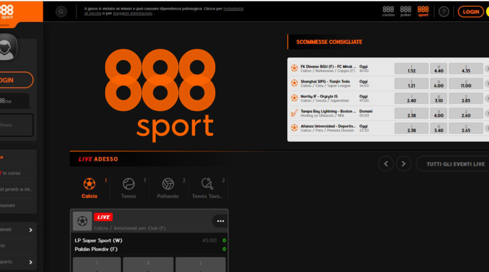Select home odds 2.40 for Norrby IF
The height and width of the screenshot is (272, 489).
(x=411, y=98)
